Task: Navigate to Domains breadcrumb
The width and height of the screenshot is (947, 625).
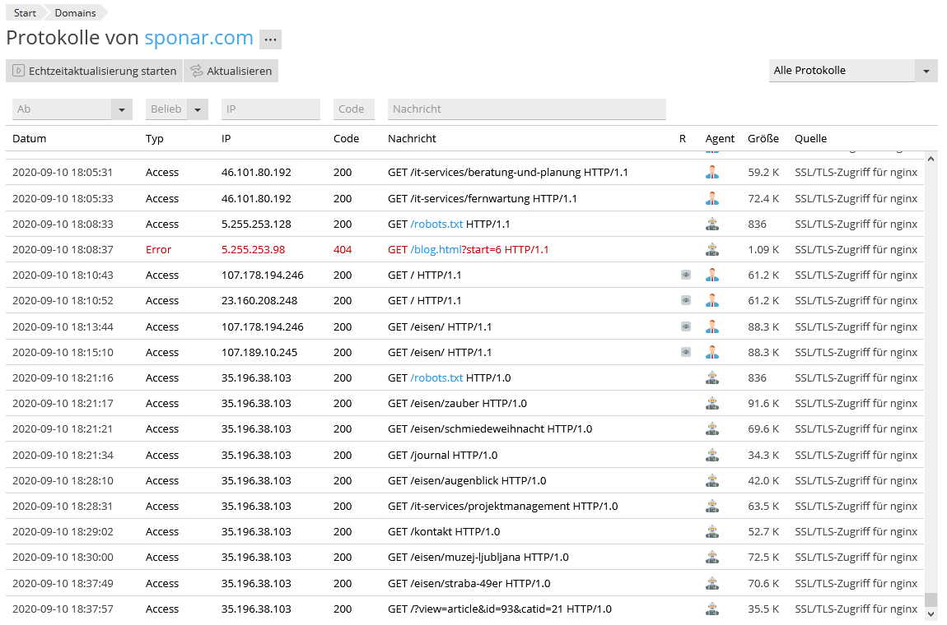Action: [75, 13]
